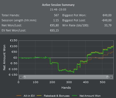Screen dimensions: 116x98
Task: Grab the right grip handle of scrollbar
Action: 107,77
